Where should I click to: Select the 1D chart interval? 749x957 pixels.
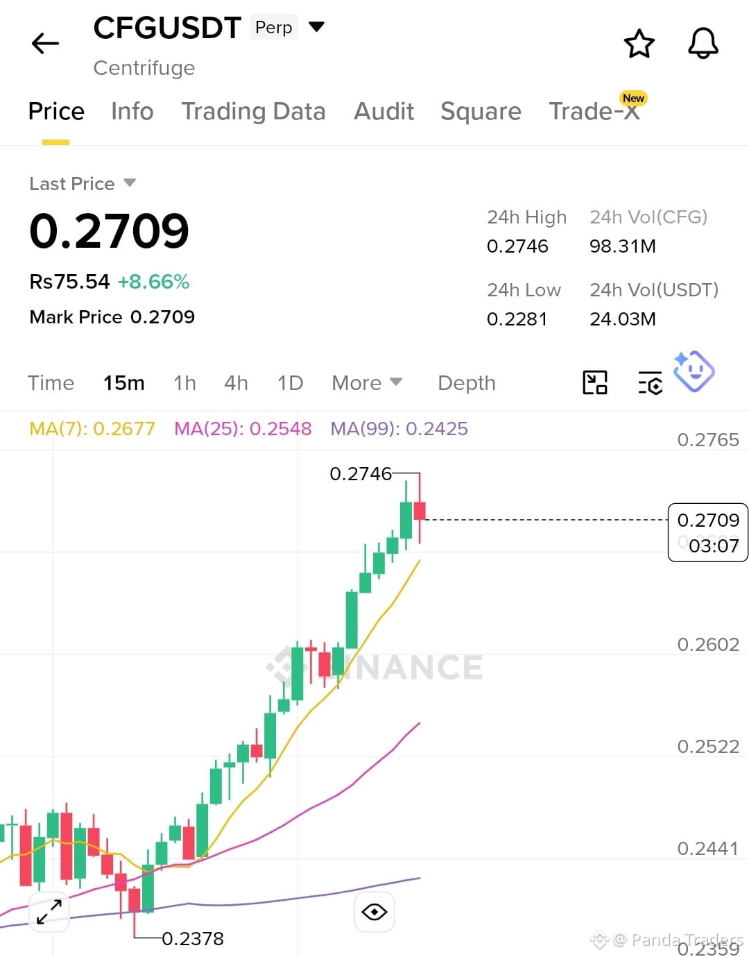coord(290,382)
